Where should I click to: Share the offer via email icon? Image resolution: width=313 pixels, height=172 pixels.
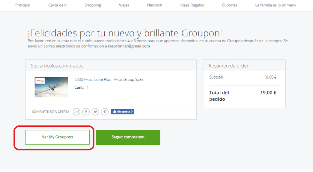(76, 112)
